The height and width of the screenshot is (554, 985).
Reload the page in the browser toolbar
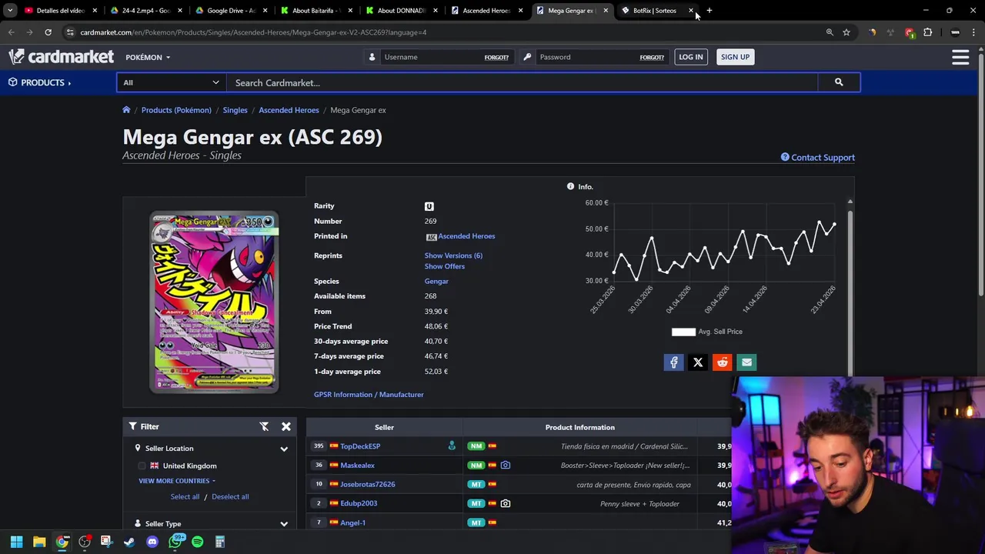[48, 32]
